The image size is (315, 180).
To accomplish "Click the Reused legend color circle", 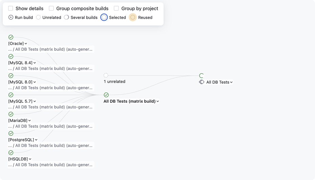I will point(133,17).
